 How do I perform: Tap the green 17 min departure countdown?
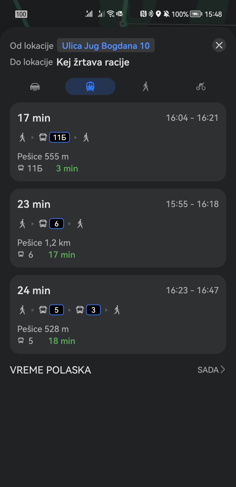[62, 255]
